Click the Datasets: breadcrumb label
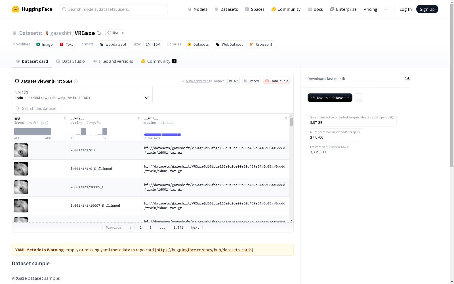Viewport: 454px width, 284px height. [x=30, y=33]
